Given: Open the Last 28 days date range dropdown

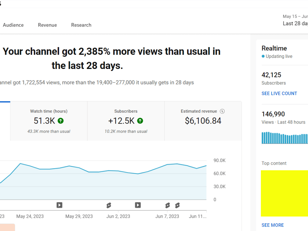Looking at the screenshot, I should (x=295, y=20).
